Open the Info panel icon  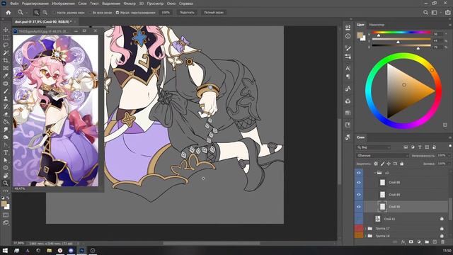coord(348,36)
